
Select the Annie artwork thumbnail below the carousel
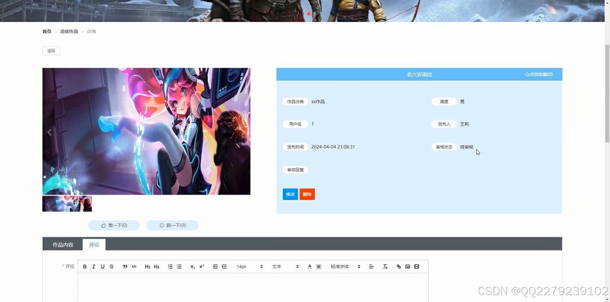point(67,204)
